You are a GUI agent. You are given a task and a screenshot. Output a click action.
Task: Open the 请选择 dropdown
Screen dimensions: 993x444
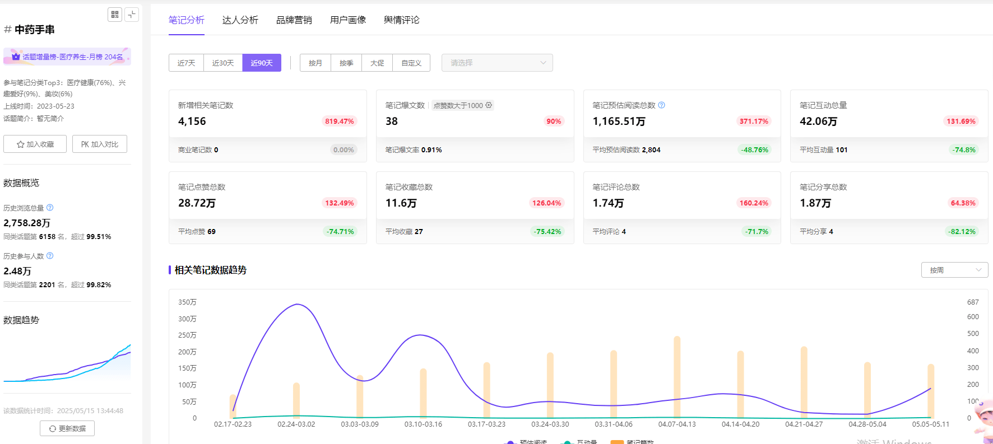pyautogui.click(x=497, y=63)
